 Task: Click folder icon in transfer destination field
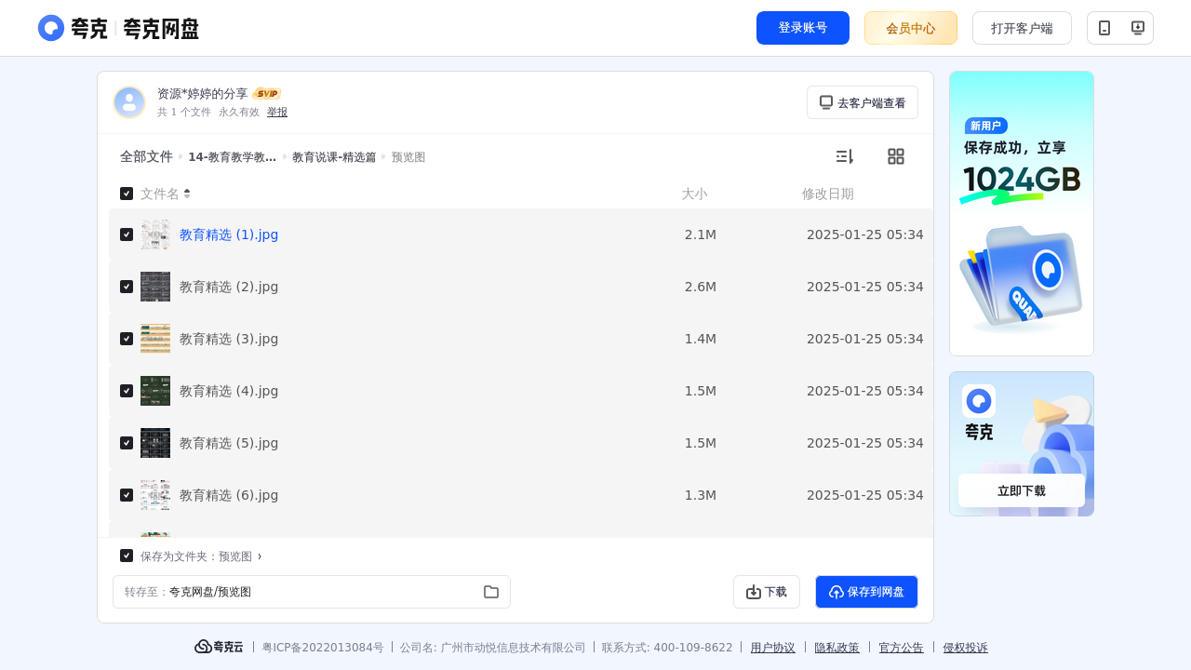[x=491, y=592]
